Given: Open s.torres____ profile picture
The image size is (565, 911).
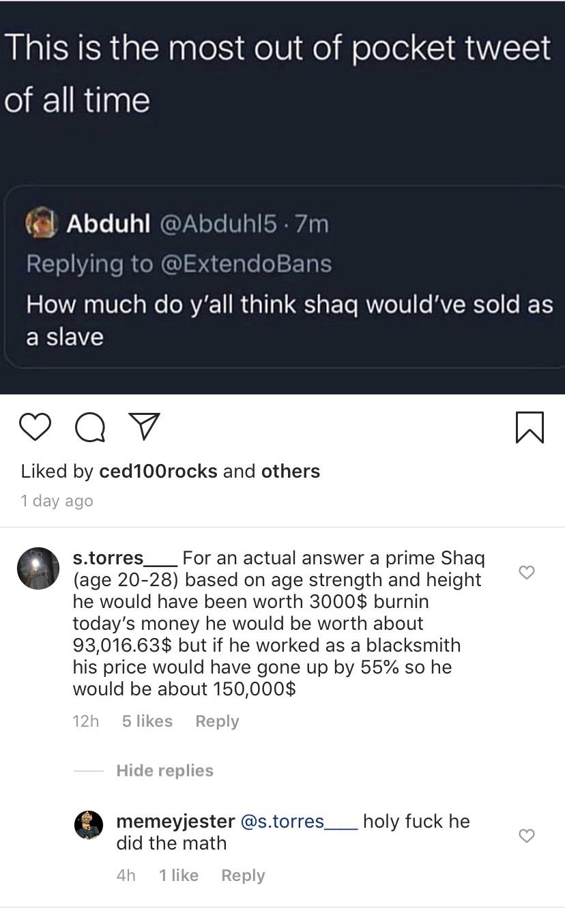Looking at the screenshot, I should pyautogui.click(x=38, y=568).
